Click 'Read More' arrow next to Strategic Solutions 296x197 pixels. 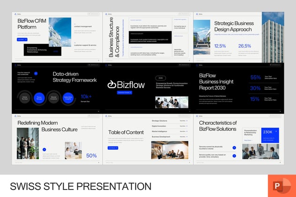pyautogui.click(x=184, y=121)
